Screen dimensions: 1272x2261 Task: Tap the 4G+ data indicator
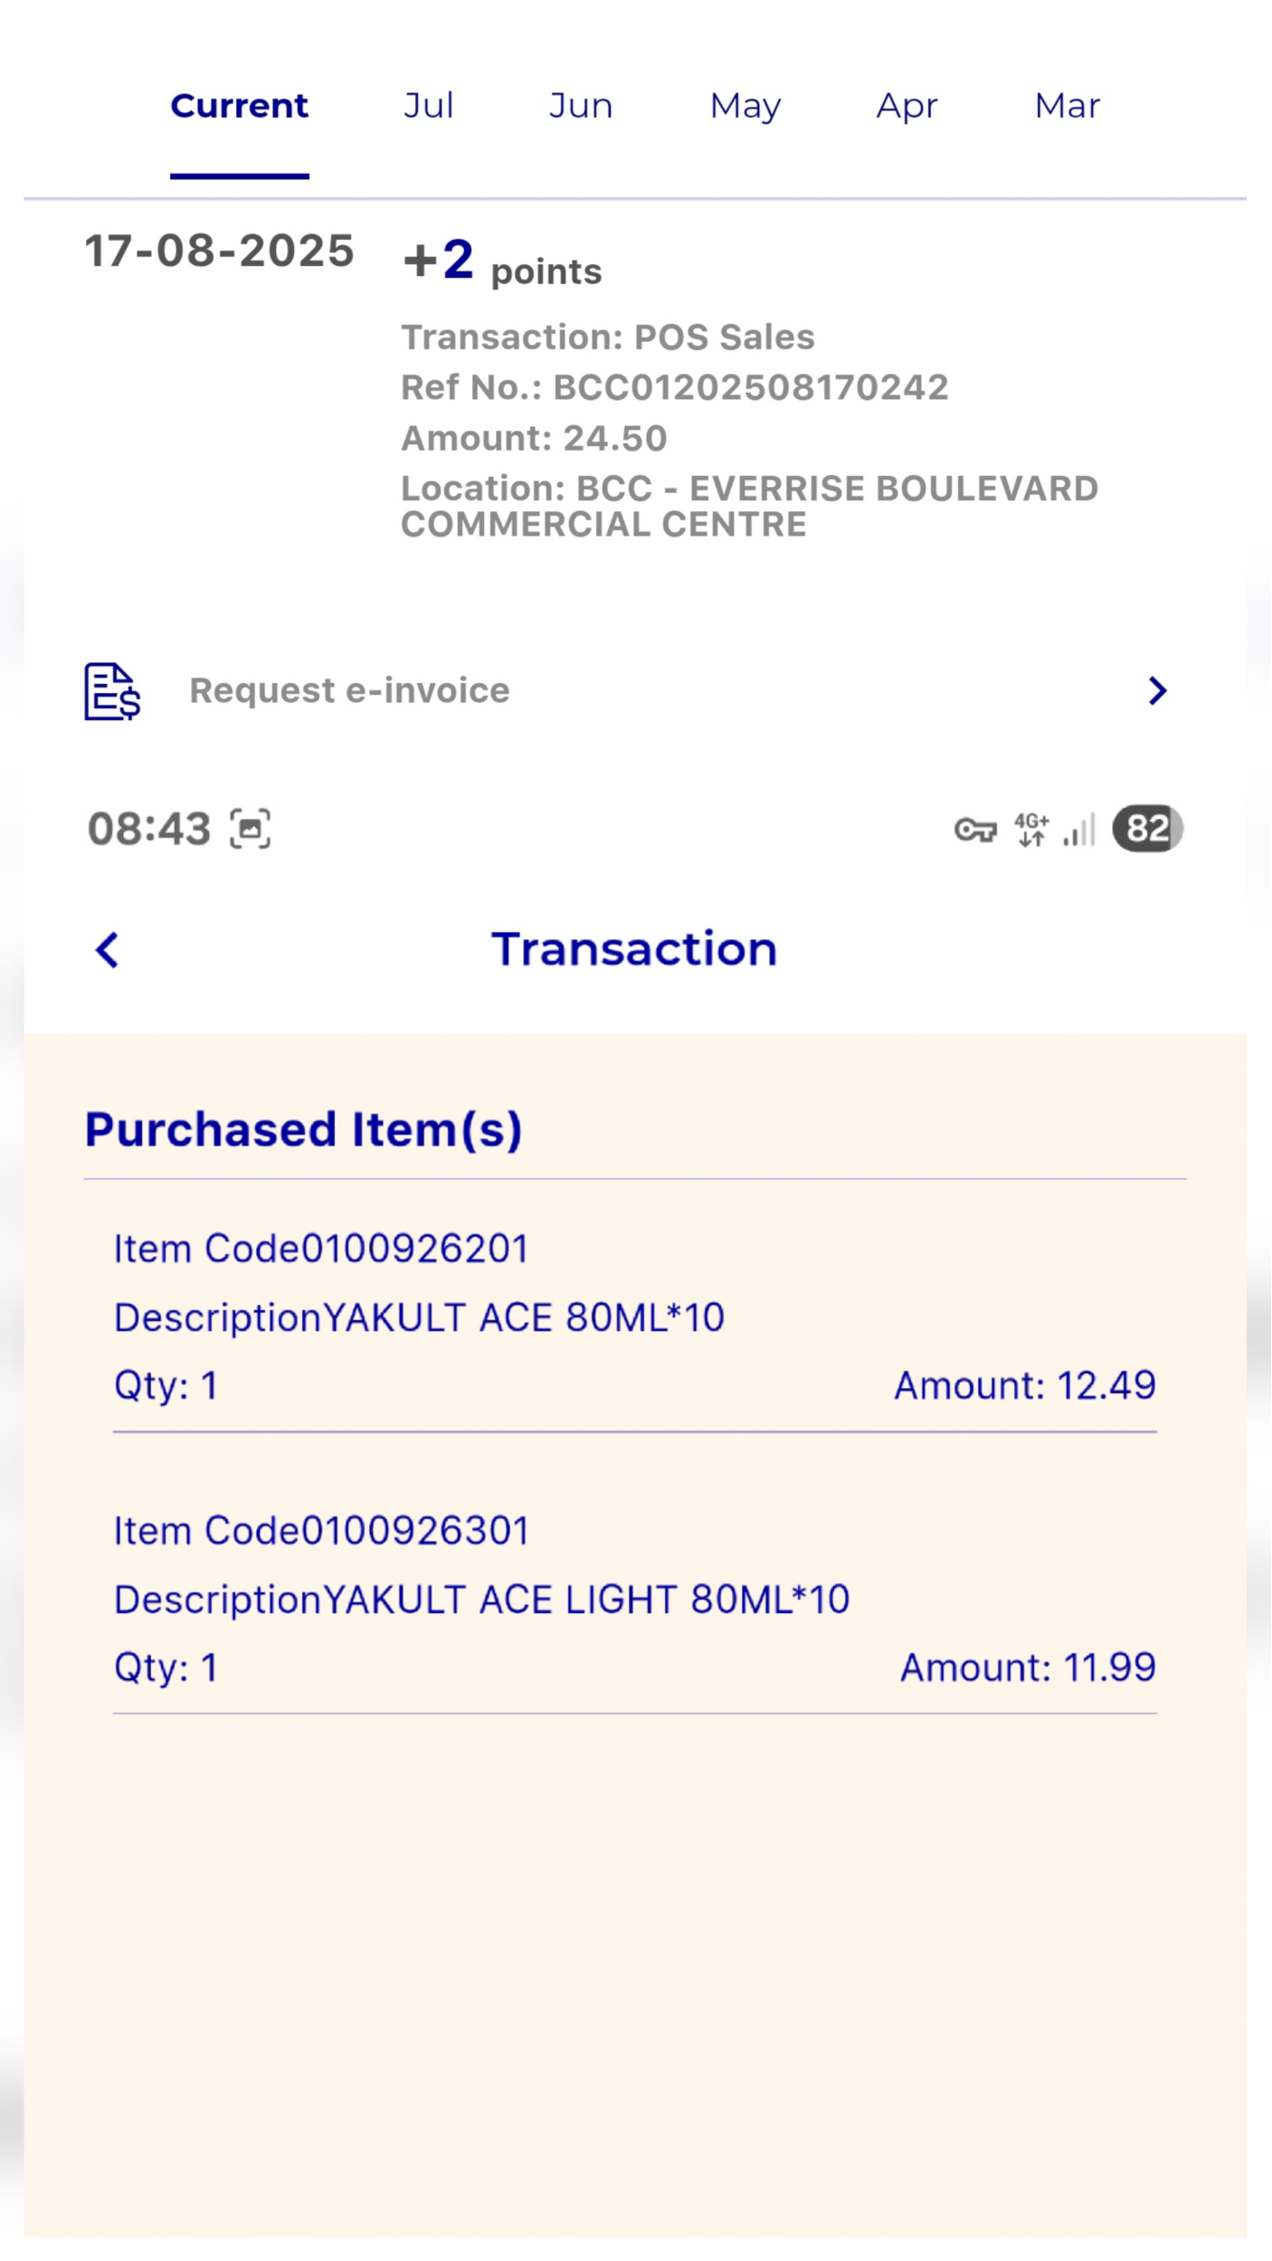(x=1031, y=829)
